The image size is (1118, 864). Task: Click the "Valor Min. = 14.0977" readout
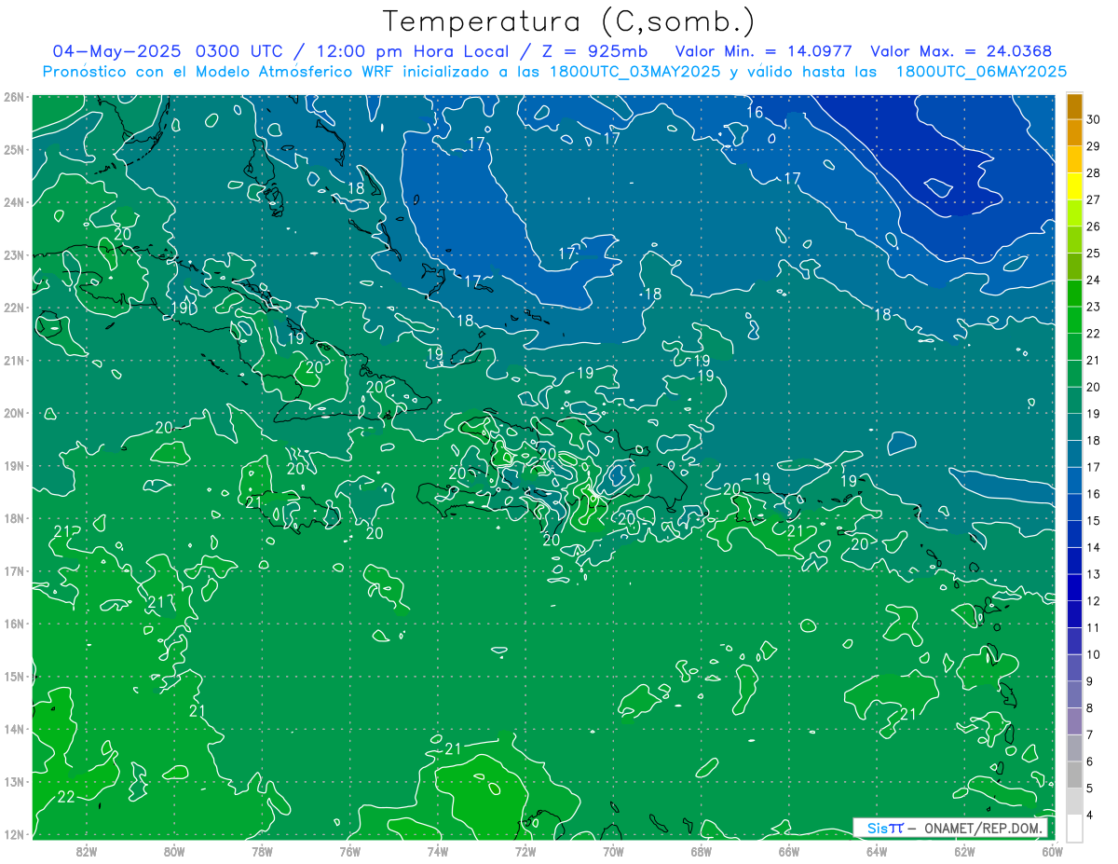click(763, 51)
